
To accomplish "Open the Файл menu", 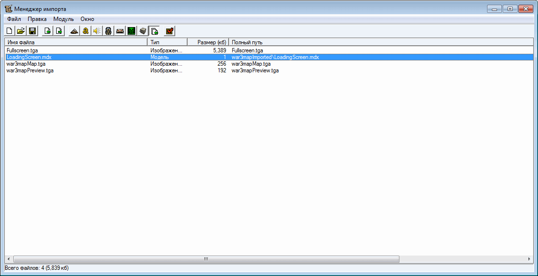I will pyautogui.click(x=14, y=19).
